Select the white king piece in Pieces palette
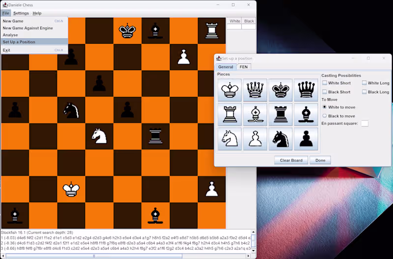 [229, 90]
